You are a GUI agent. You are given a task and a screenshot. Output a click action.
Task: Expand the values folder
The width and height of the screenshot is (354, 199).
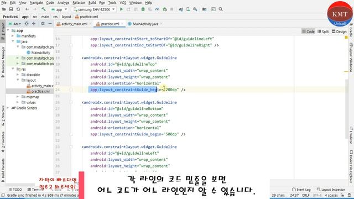coord(18,102)
